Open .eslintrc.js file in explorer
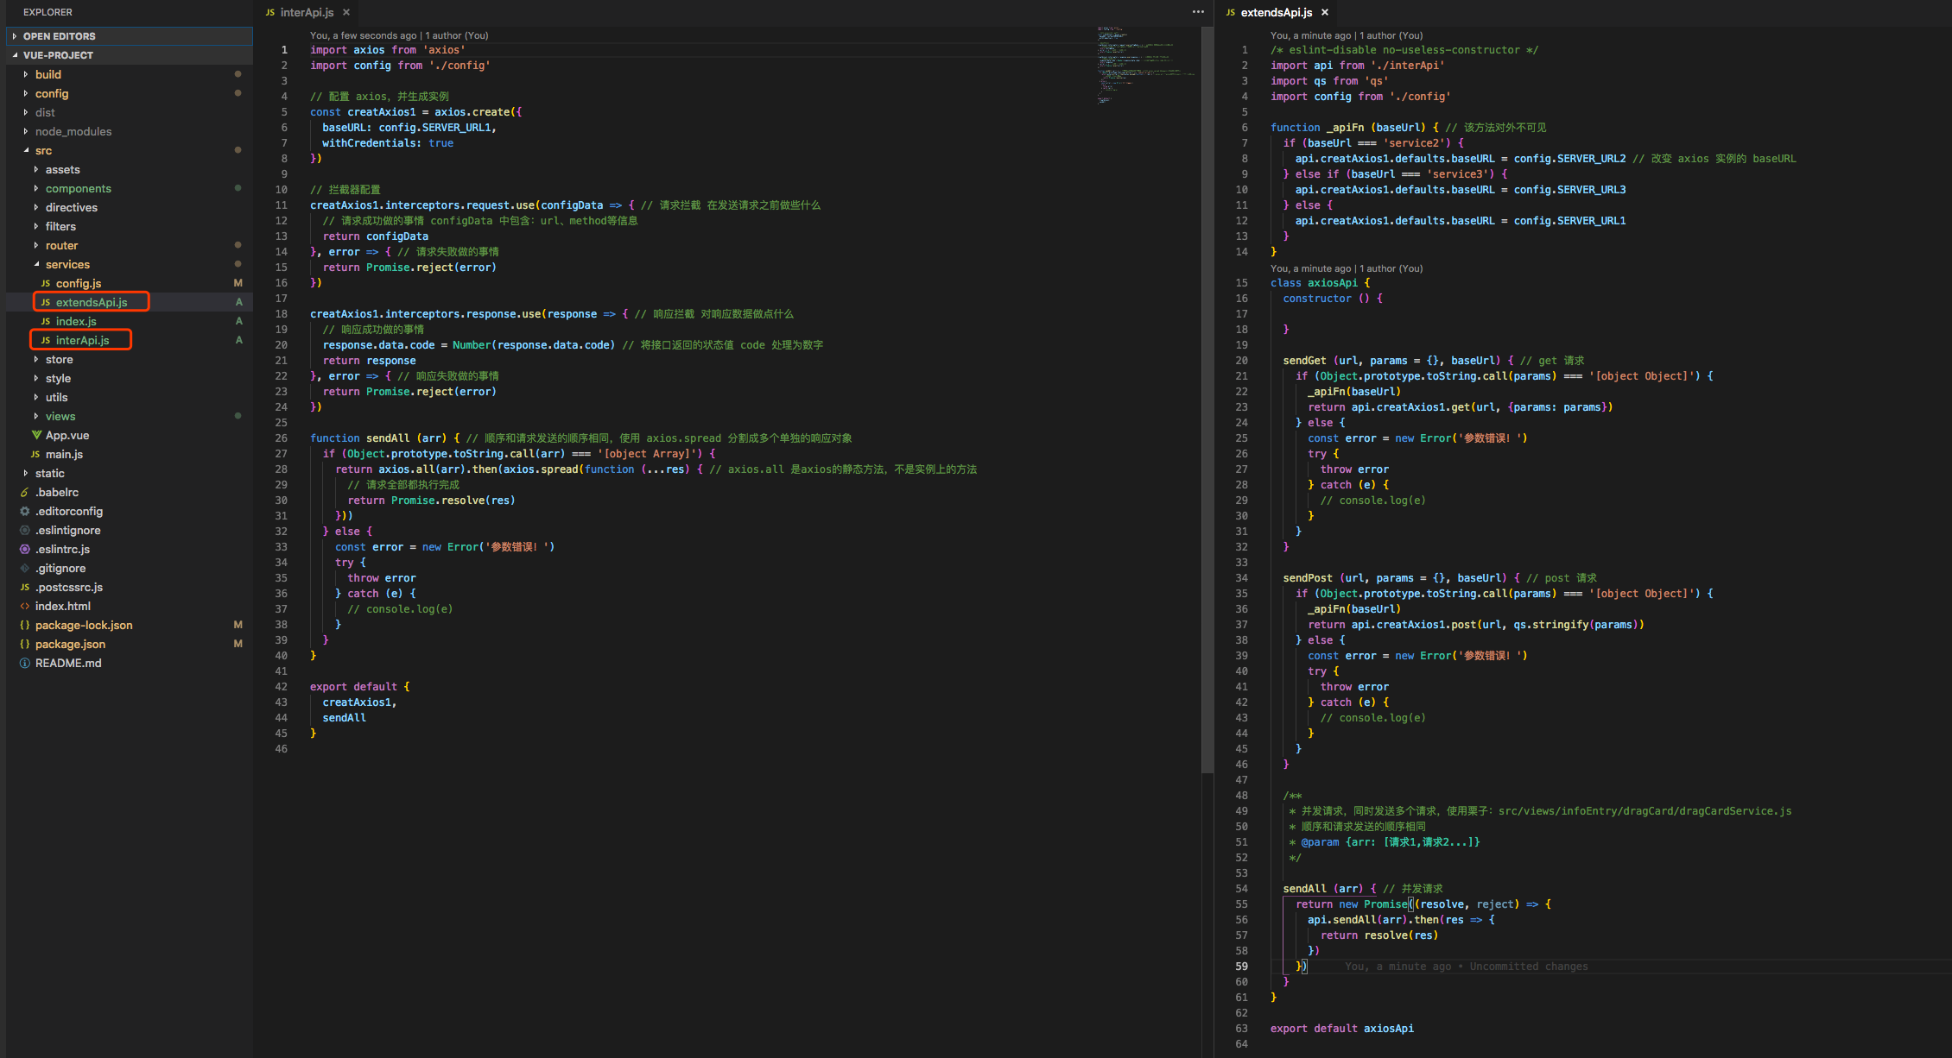This screenshot has height=1058, width=1952. tap(62, 550)
